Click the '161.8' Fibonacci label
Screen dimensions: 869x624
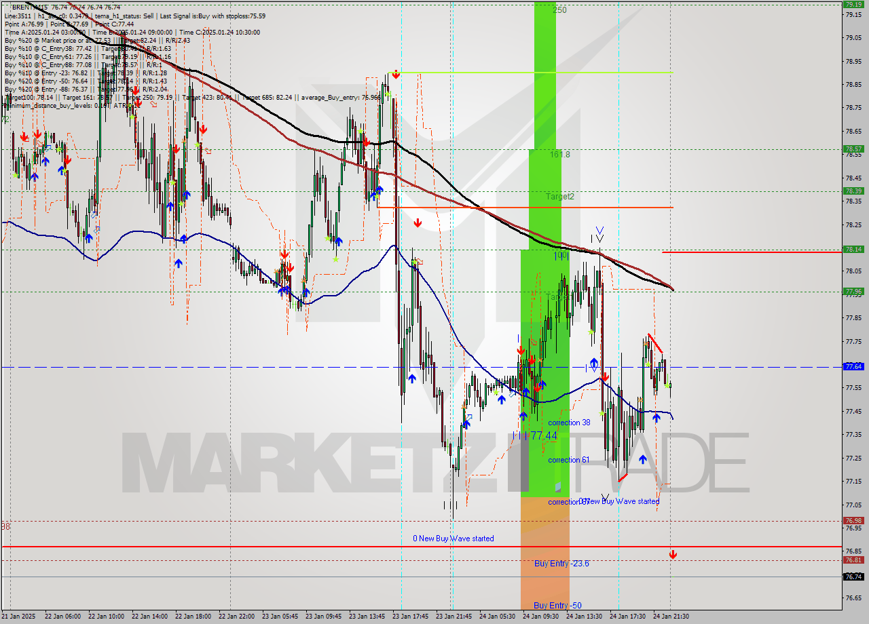pos(560,155)
